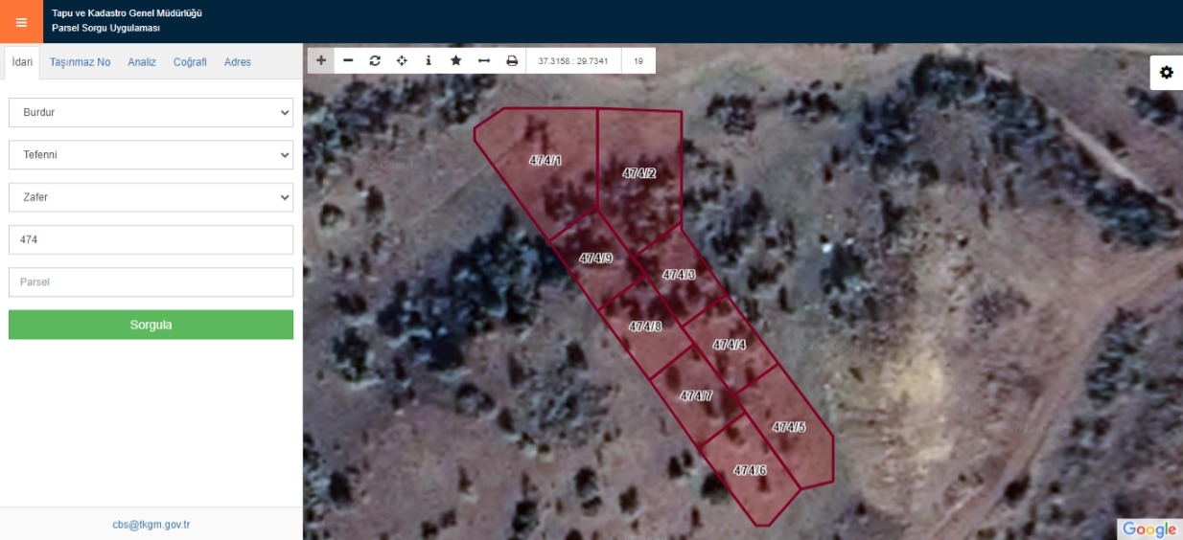Click the Parsel input field
Image resolution: width=1183 pixels, height=540 pixels.
pyautogui.click(x=151, y=281)
